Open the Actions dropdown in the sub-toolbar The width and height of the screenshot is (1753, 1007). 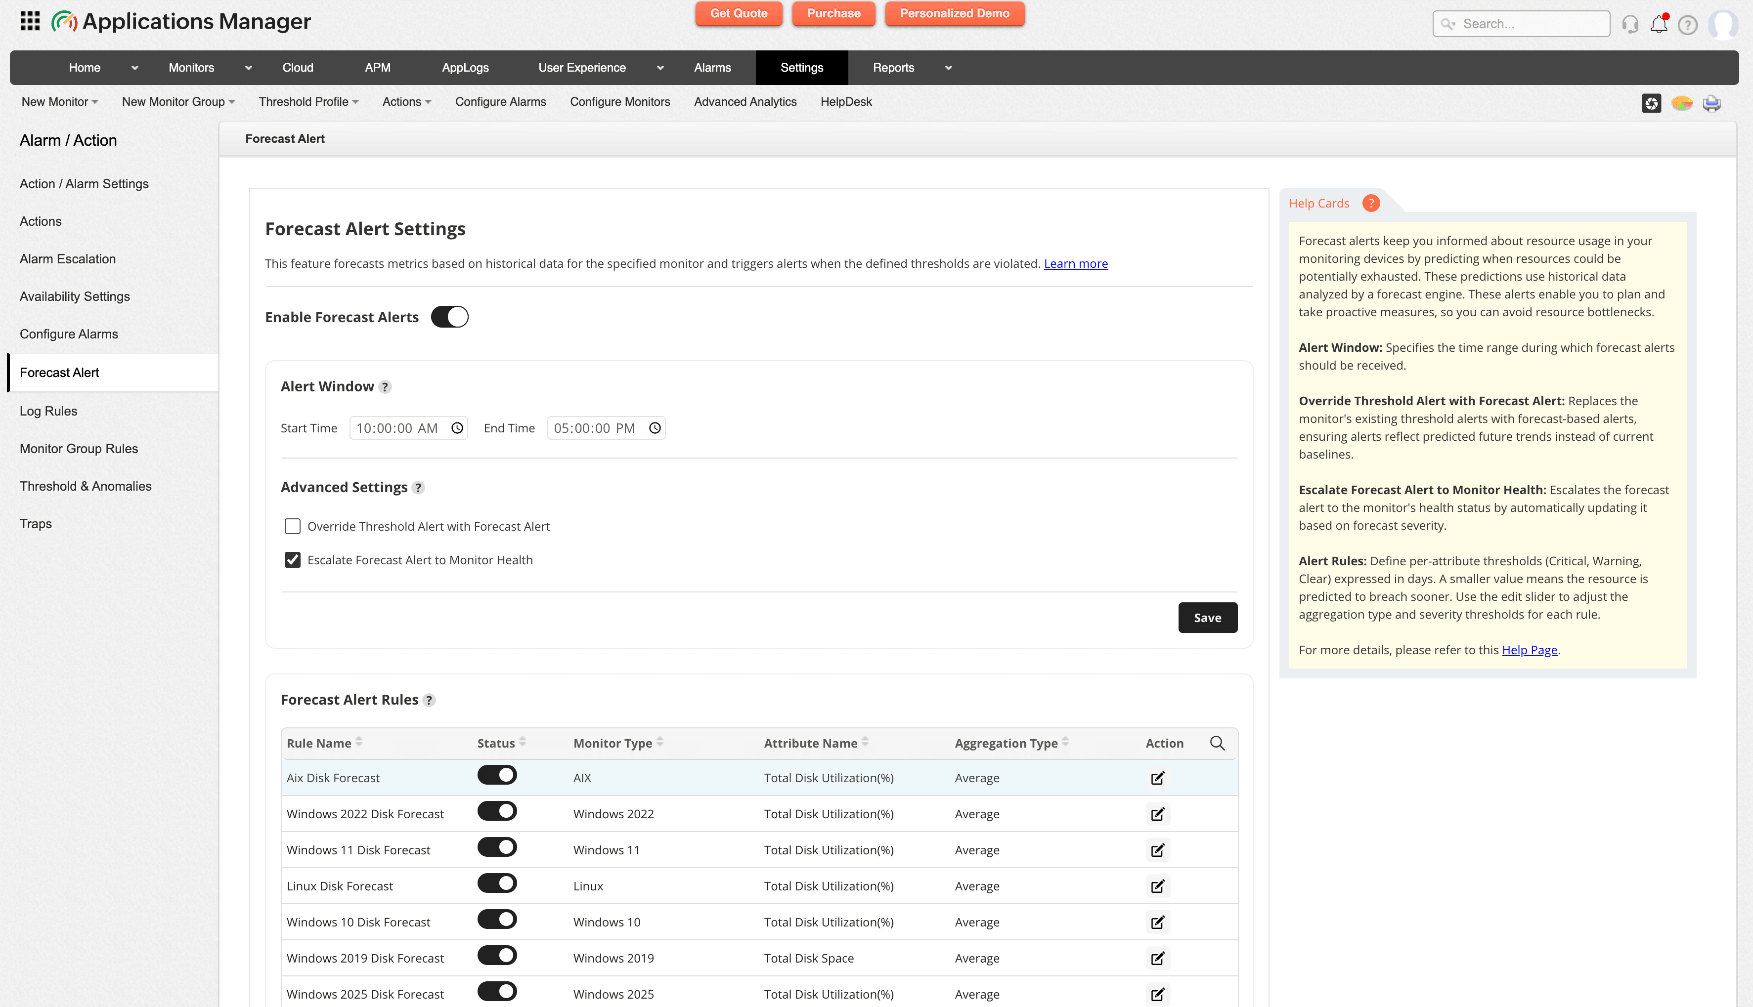[407, 102]
